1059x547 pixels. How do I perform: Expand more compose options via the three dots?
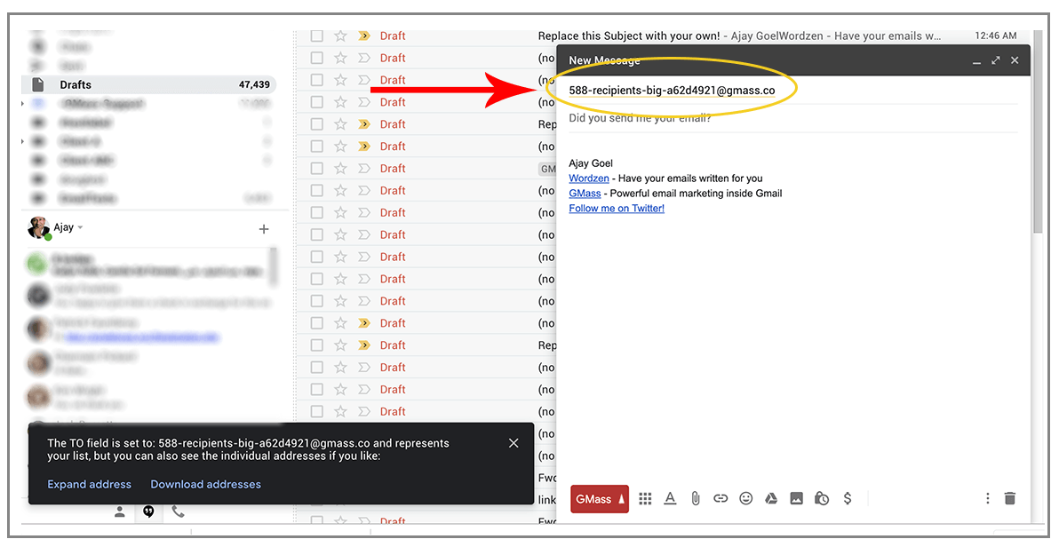(x=987, y=498)
